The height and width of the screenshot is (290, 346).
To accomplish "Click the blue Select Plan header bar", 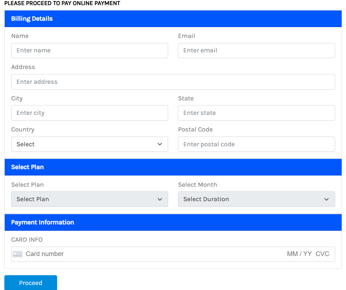I will 173,167.
